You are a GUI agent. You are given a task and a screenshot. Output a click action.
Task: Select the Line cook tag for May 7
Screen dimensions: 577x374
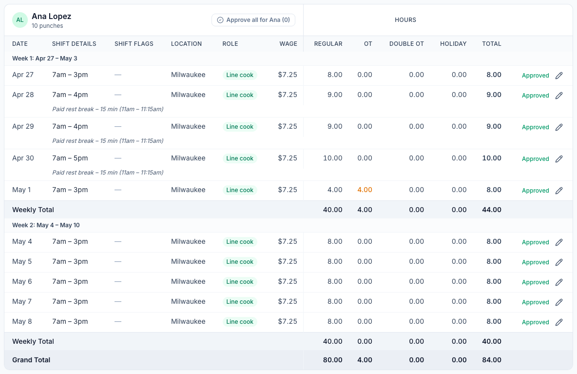(x=240, y=301)
